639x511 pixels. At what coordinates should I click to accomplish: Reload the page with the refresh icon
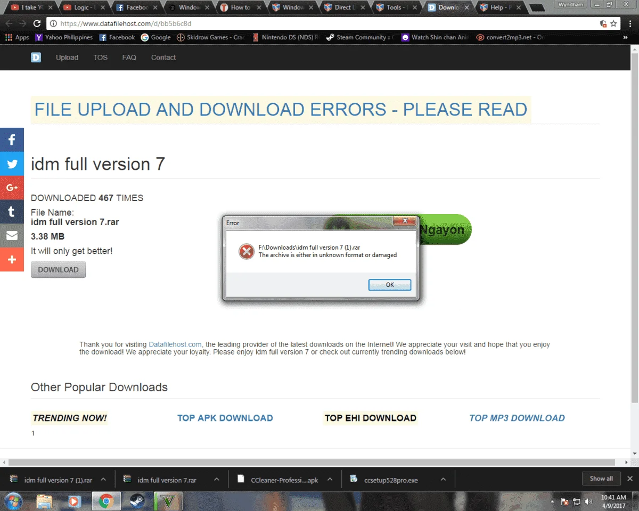(37, 23)
